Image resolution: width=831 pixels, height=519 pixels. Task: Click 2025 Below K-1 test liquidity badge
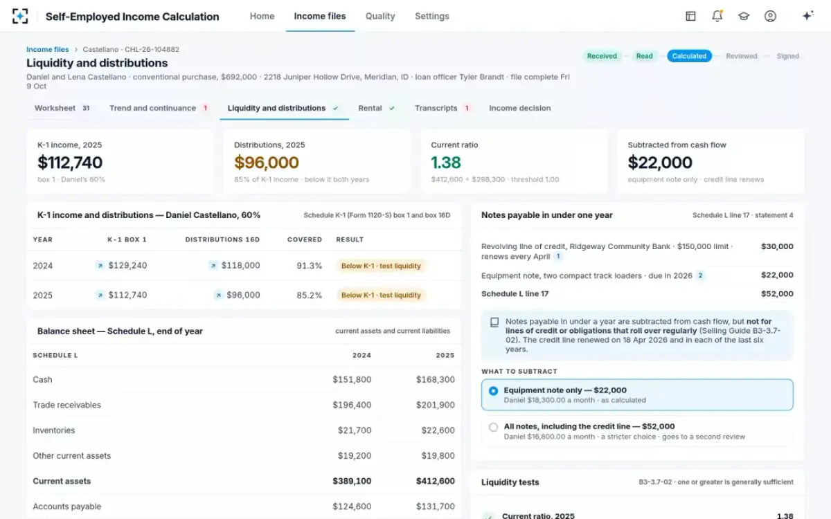pyautogui.click(x=381, y=295)
